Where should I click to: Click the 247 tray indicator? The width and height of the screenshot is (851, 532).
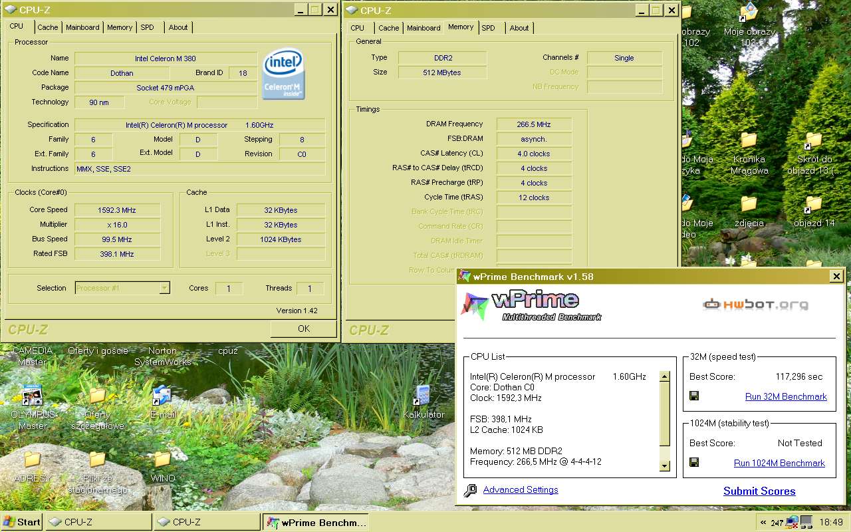(x=777, y=523)
